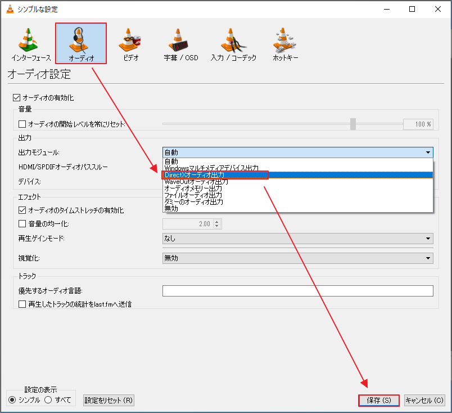Click the 設定をリセット (R) button
This screenshot has width=452, height=413.
109,400
